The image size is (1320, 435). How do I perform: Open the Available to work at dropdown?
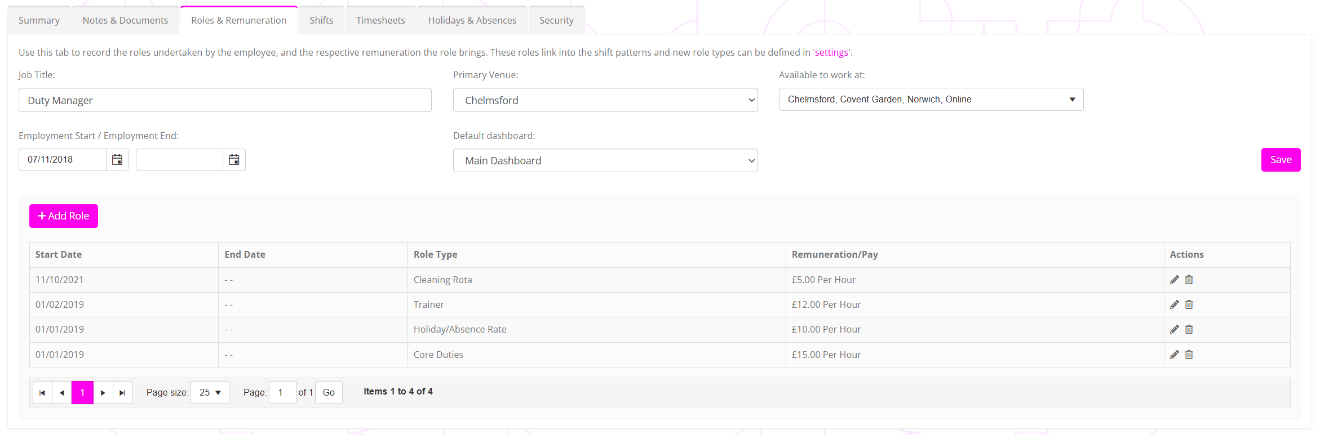point(931,100)
